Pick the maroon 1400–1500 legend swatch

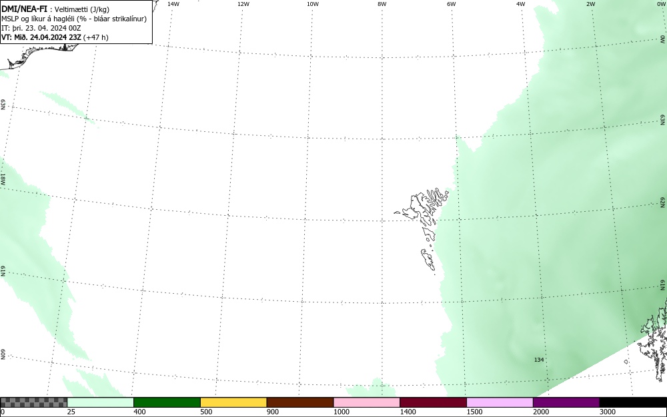coord(433,402)
